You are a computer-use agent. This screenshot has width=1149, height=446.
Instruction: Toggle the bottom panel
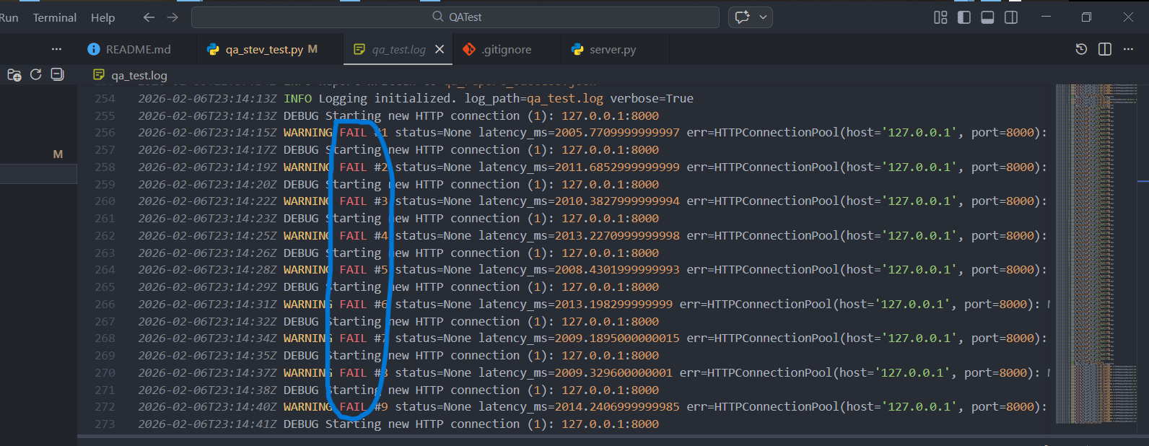tap(987, 17)
